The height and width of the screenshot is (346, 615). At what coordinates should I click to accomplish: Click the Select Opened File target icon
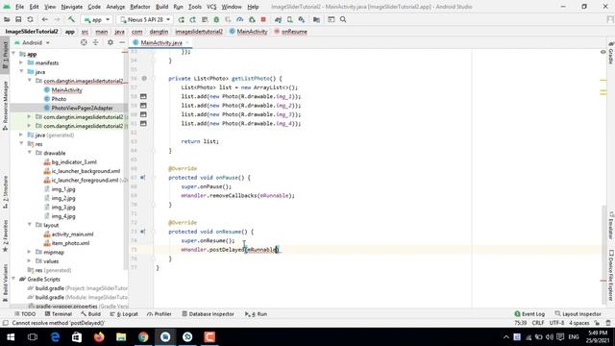click(84, 42)
